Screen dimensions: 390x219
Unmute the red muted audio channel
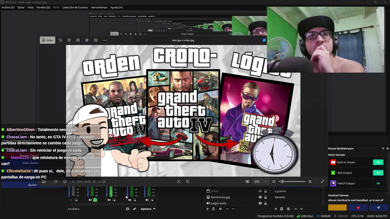point(71,200)
